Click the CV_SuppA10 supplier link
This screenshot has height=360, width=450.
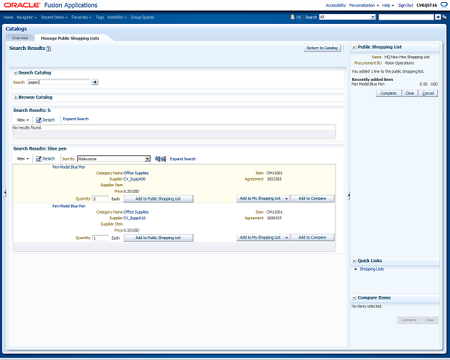pyautogui.click(x=134, y=218)
